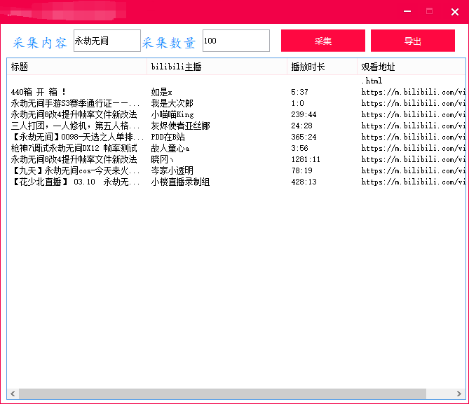This screenshot has width=469, height=404.
Task: Select the title row by 小喵喵King
Action: pyautogui.click(x=74, y=114)
